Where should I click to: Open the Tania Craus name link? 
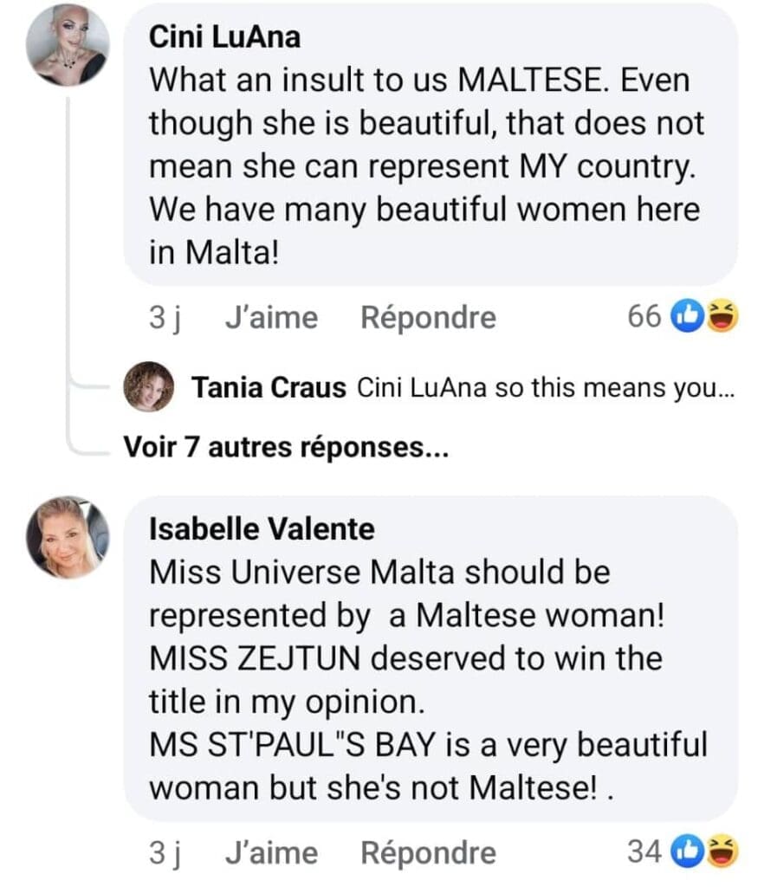269,388
